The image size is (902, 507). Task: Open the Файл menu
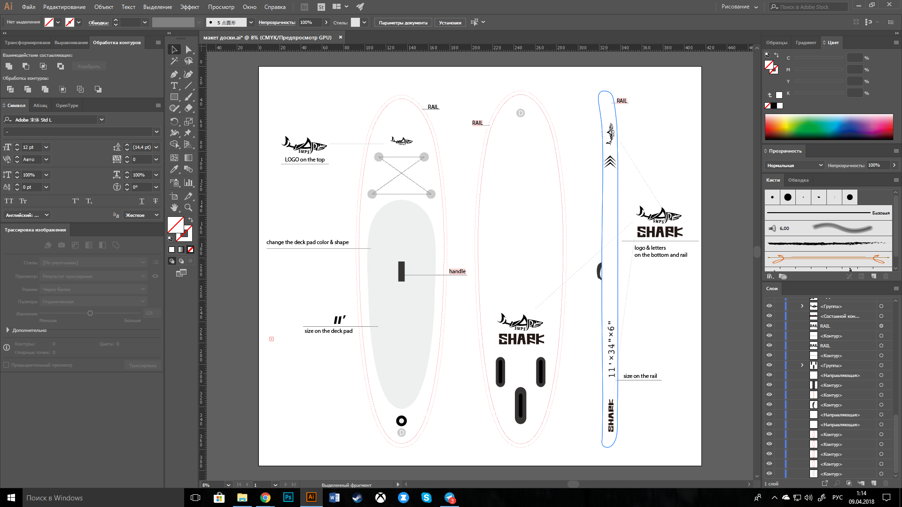(29, 7)
